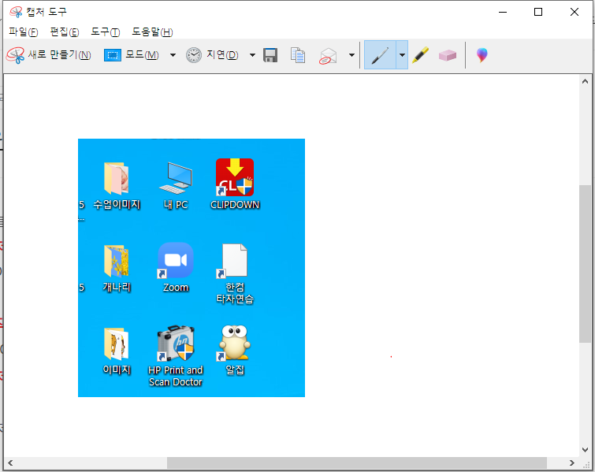Screen dimensions: 595x472
Task: Click the vertical scrollbar thumb
Action: pyautogui.click(x=585, y=264)
